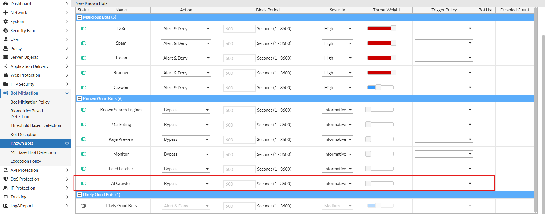
Task: Adjust the Spam Threat Weight slider
Action: (x=393, y=43)
